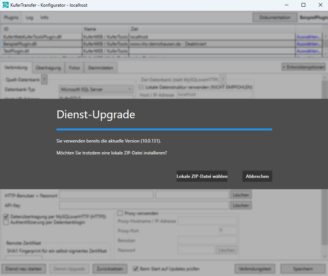Click the Dienst-Upgrade button
The width and height of the screenshot is (328, 276).
[x=69, y=269]
